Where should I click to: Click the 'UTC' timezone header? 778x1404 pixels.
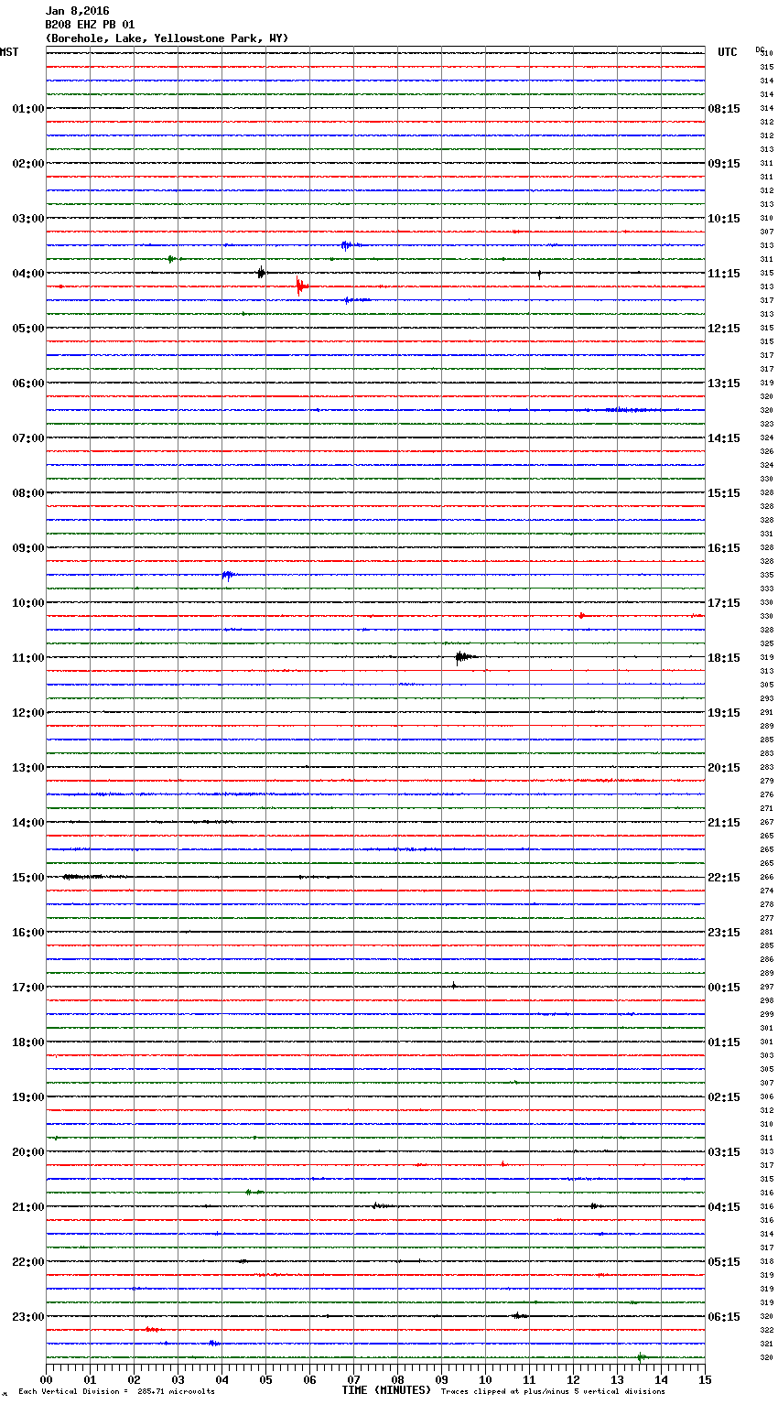728,52
